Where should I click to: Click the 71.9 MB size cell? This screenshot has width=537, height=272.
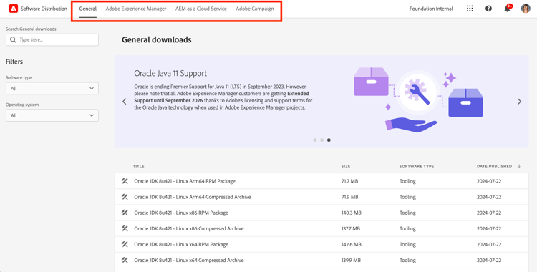[349, 197]
